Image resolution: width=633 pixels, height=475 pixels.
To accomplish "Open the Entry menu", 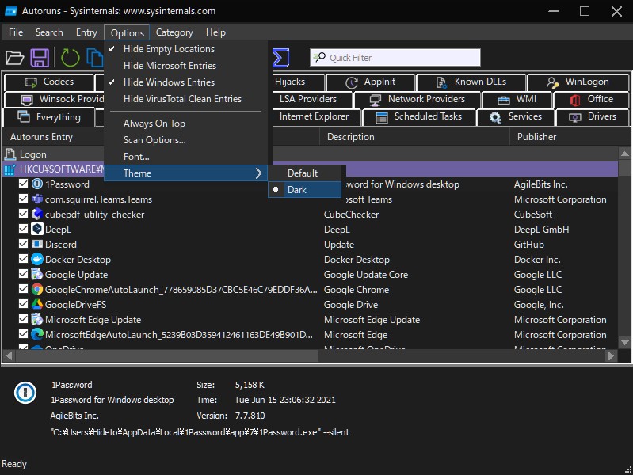I will point(86,32).
